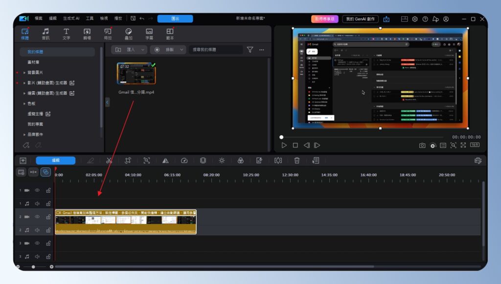
Task: Mute the first audio track
Action: [x=38, y=203]
